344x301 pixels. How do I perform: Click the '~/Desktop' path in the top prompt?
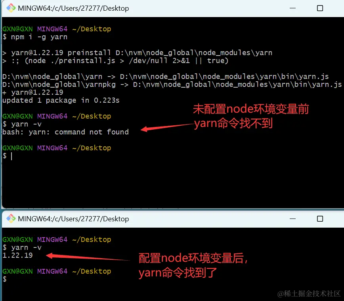[92, 29]
